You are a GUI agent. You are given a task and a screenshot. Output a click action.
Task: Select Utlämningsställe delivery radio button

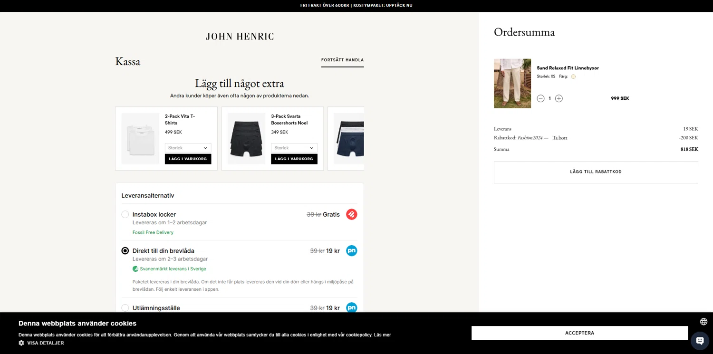pos(125,308)
